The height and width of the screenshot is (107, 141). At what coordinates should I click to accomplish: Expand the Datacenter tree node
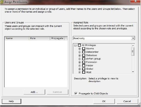click(x=79, y=52)
